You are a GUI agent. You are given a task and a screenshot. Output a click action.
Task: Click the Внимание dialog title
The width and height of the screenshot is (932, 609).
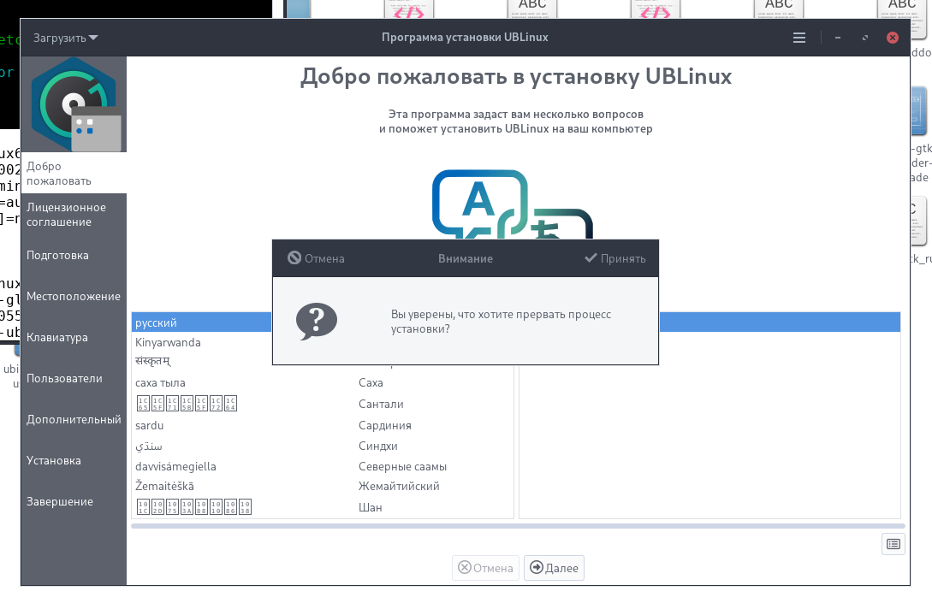(466, 258)
